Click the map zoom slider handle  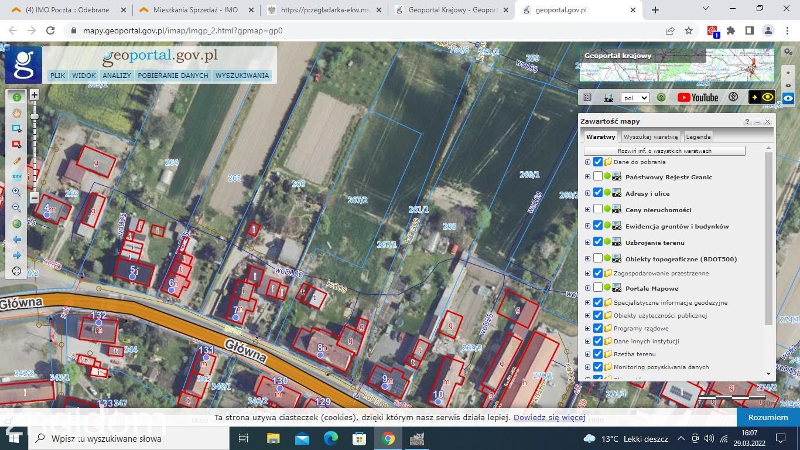point(35,117)
